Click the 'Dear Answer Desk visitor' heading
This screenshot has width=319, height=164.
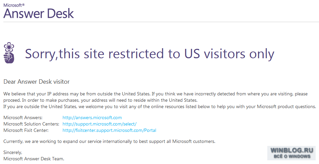pos(37,82)
